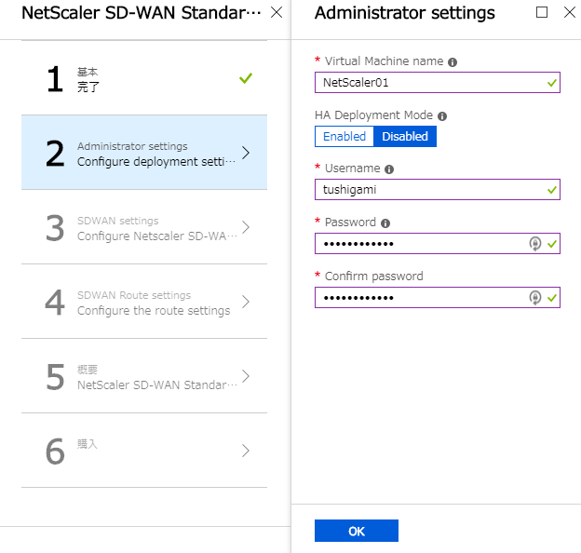
Task: Open step 6 purchase chevron
Action: click(245, 451)
